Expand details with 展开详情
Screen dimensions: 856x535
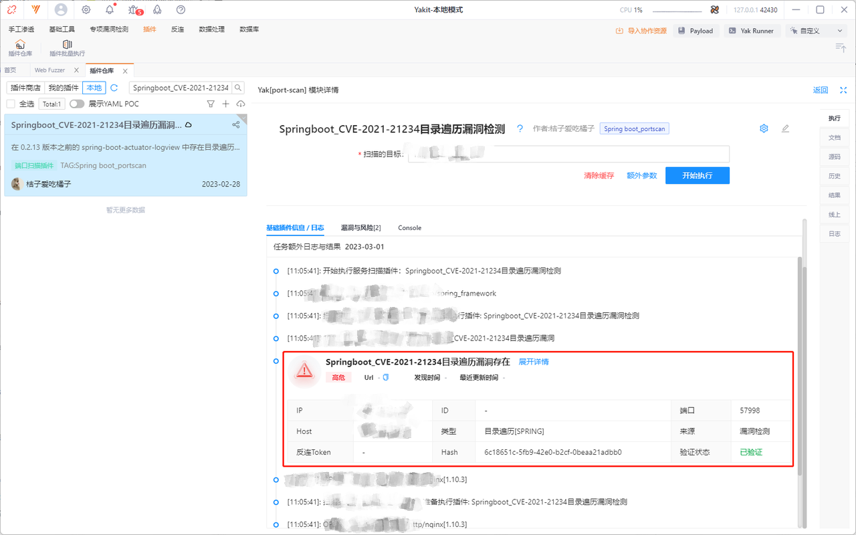tap(534, 362)
